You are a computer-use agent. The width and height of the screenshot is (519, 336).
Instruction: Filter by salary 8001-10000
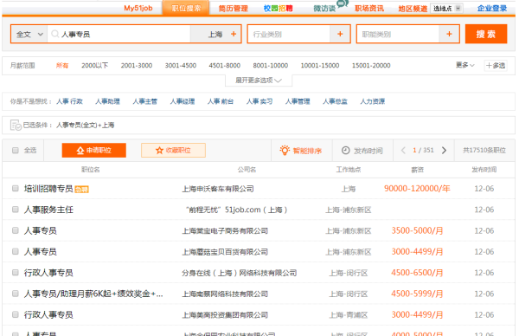(x=271, y=66)
